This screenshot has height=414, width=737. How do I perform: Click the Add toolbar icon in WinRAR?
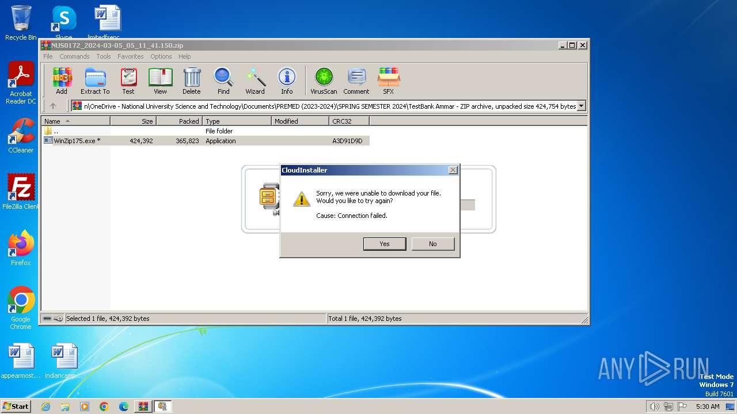pyautogui.click(x=62, y=80)
